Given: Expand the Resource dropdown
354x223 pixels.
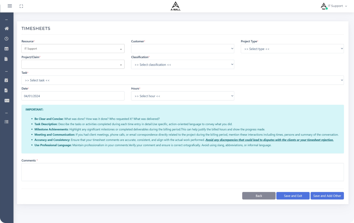Looking at the screenshot, I should (73, 49).
